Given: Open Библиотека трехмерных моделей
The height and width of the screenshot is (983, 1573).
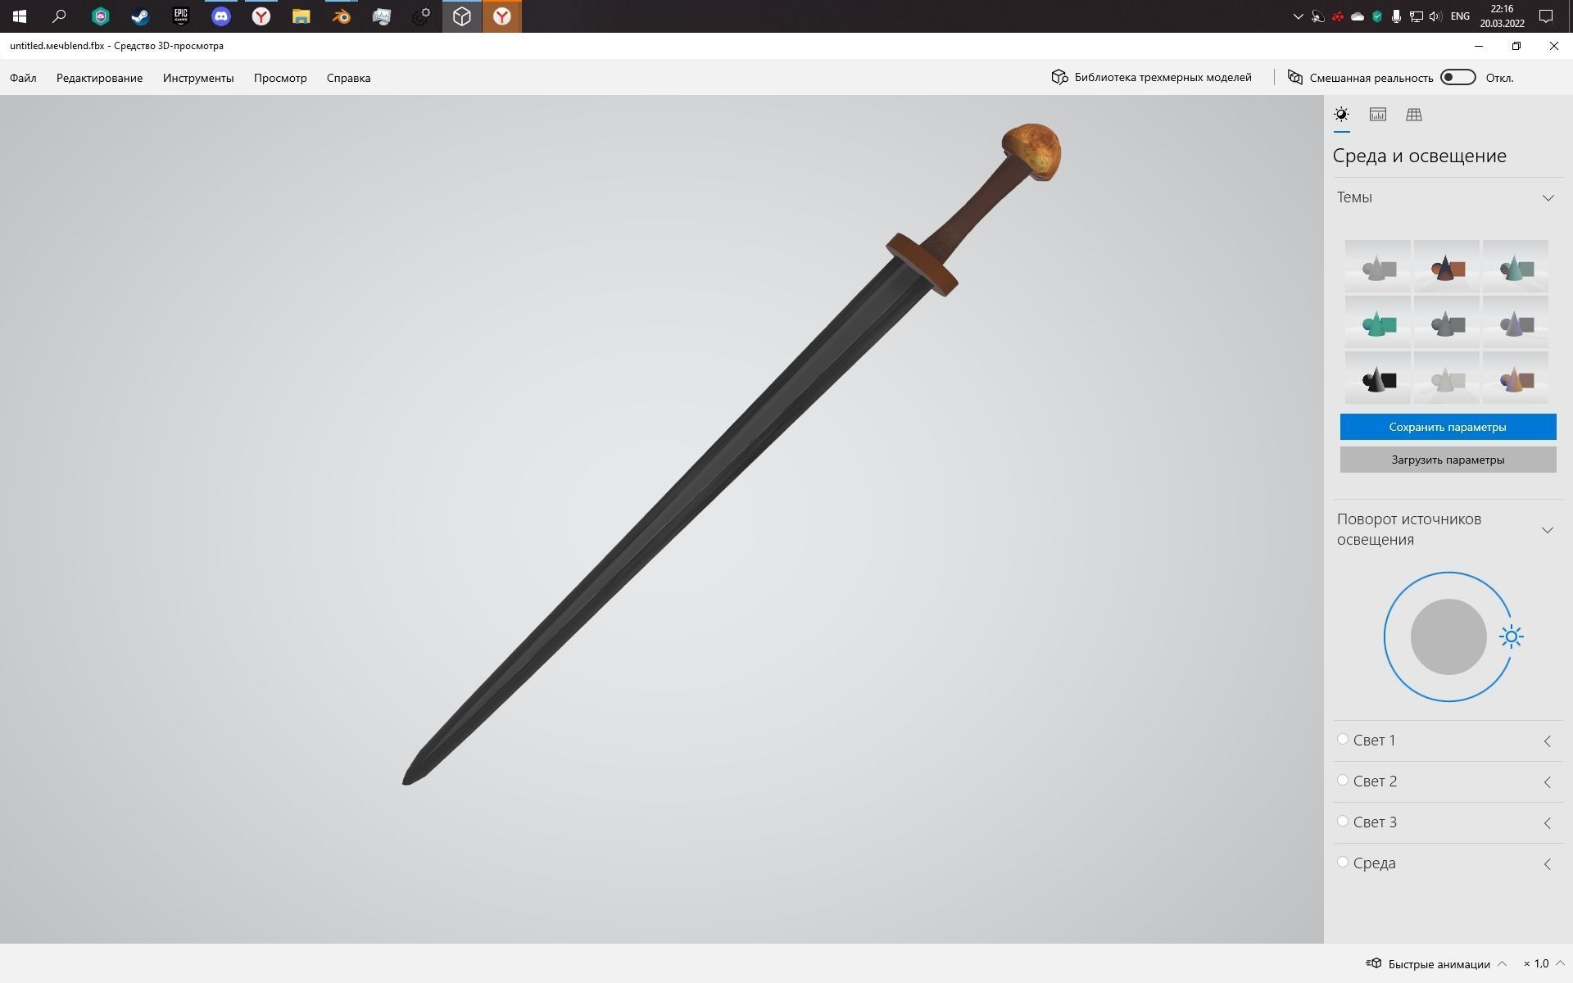Looking at the screenshot, I should 1152,77.
